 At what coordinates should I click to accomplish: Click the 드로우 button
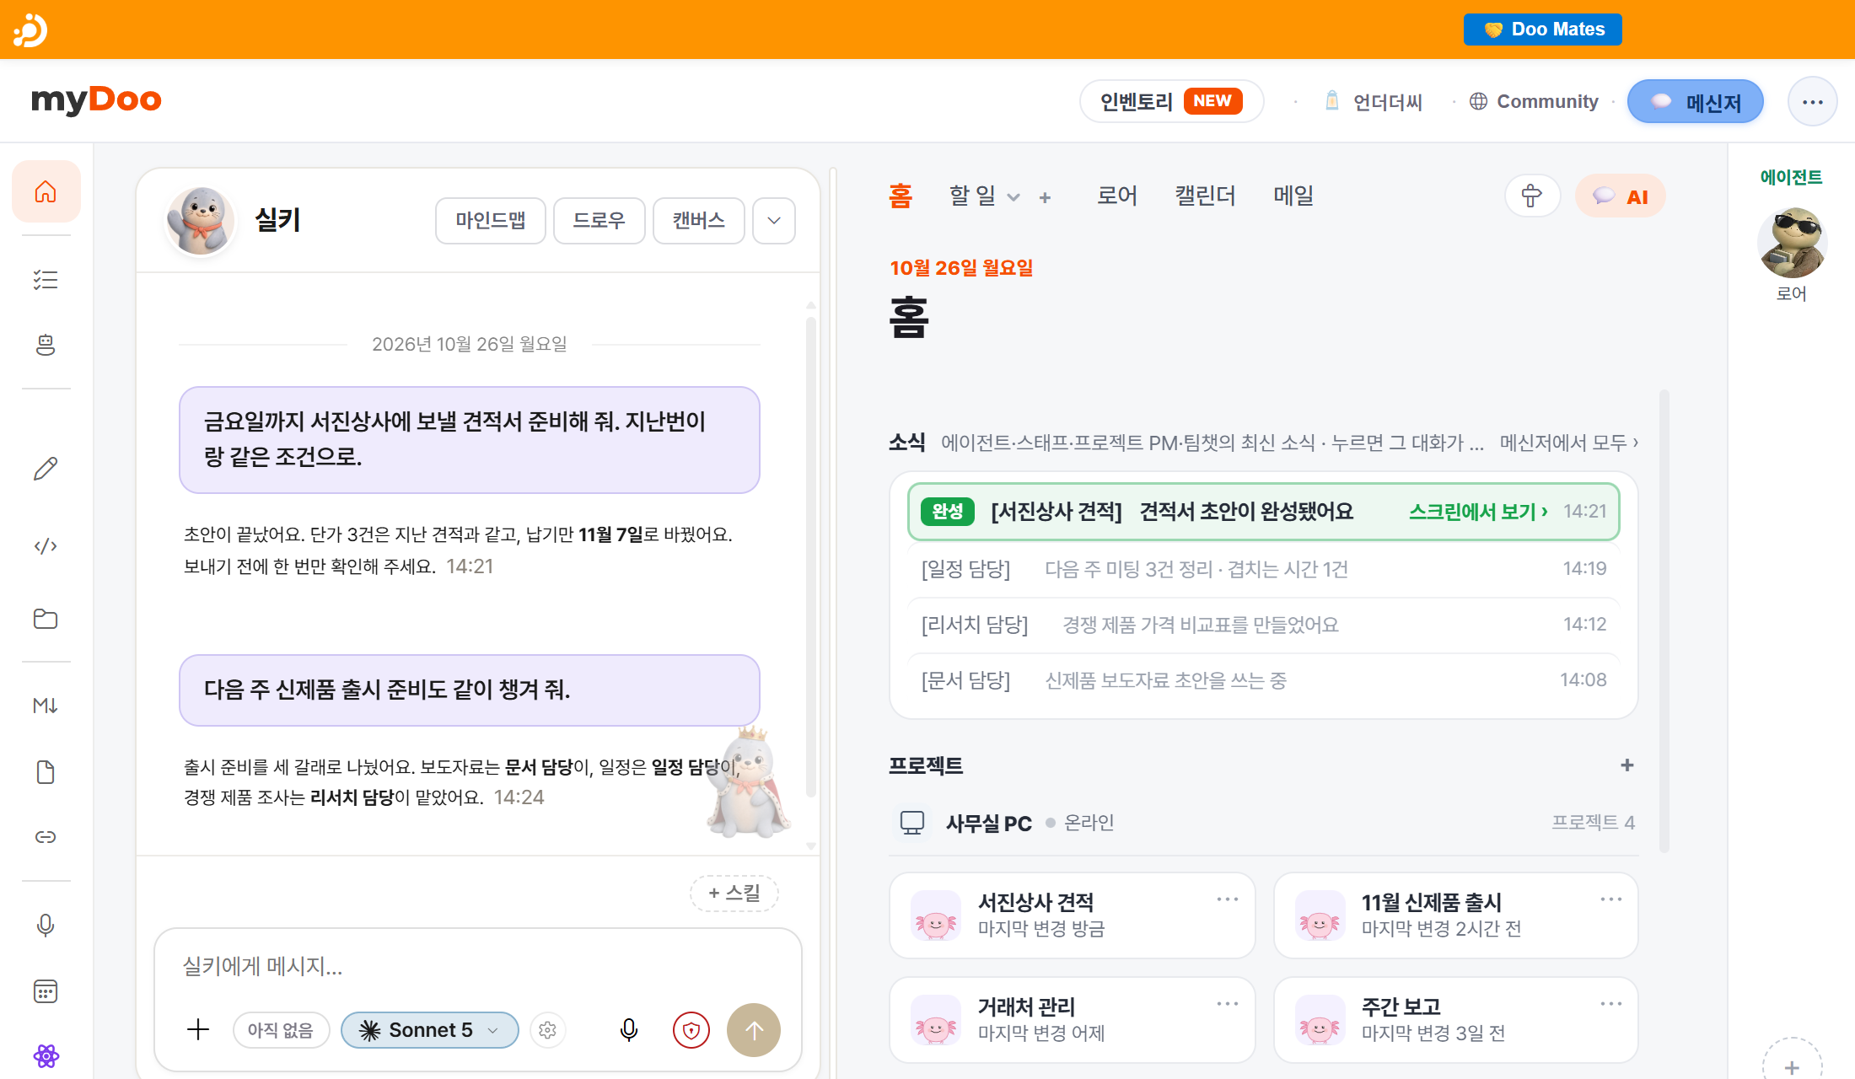[x=600, y=221]
